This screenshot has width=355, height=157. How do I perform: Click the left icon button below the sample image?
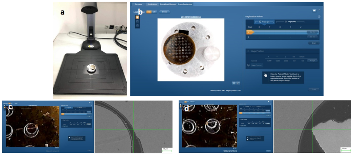pos(234,83)
